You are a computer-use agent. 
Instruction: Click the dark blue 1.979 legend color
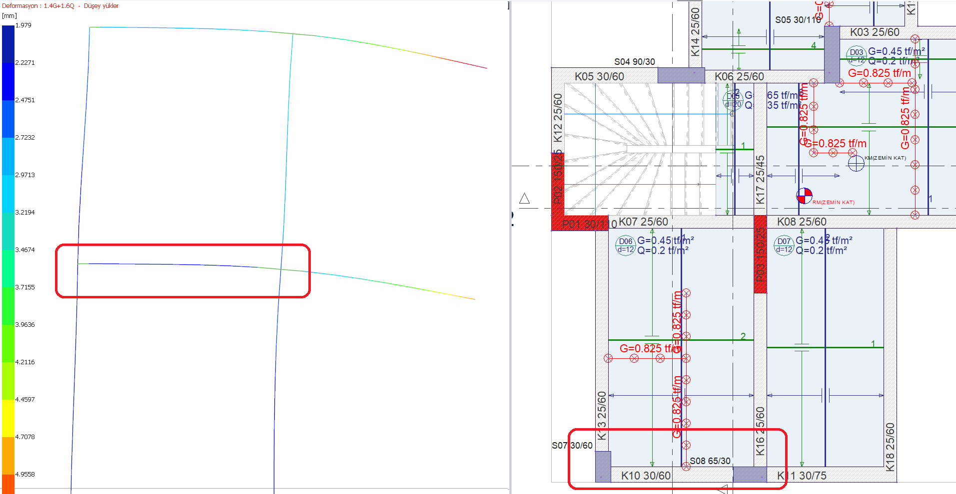coord(8,44)
